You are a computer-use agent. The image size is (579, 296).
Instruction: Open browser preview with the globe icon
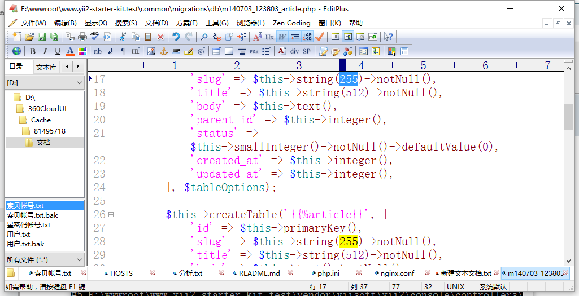pyautogui.click(x=16, y=51)
